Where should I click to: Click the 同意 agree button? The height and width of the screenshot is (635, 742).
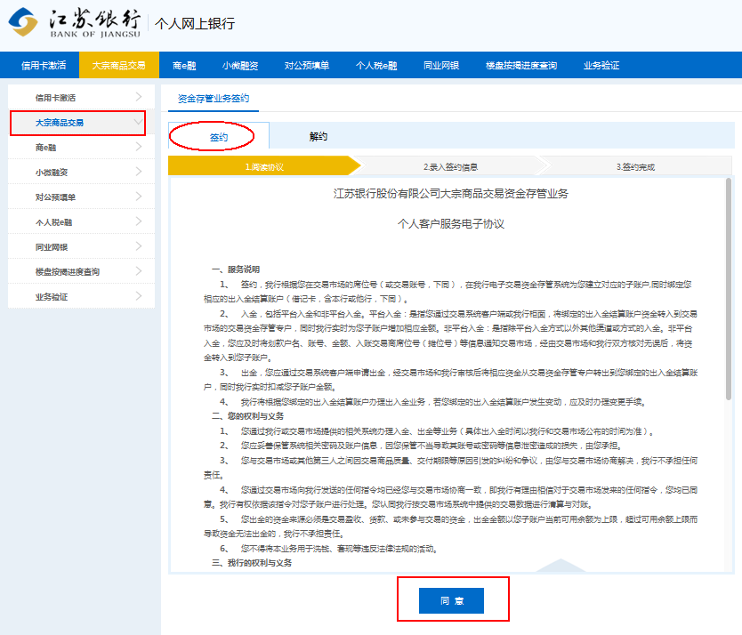pos(451,600)
